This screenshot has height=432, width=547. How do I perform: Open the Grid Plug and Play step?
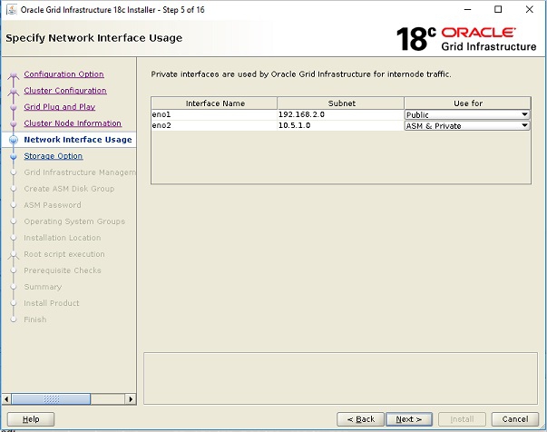click(60, 107)
